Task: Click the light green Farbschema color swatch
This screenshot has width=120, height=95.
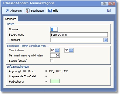Action: (x=55, y=81)
